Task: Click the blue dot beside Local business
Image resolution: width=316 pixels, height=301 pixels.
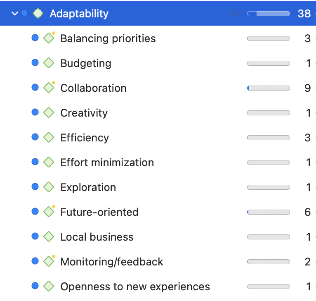Action: [x=35, y=236]
